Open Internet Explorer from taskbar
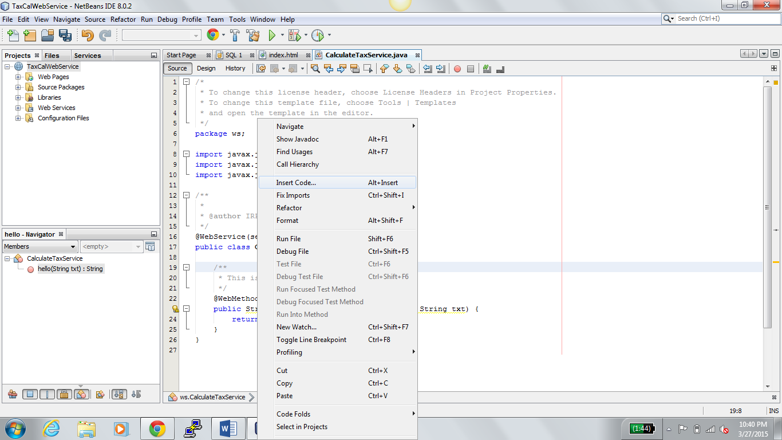Screen dimensions: 782x440 click(52, 428)
